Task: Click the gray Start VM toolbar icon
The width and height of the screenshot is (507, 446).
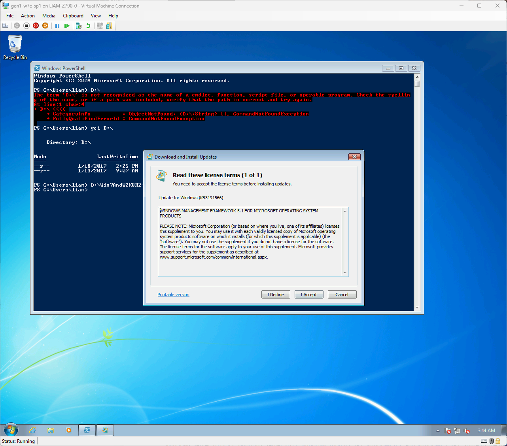Action: [17, 26]
